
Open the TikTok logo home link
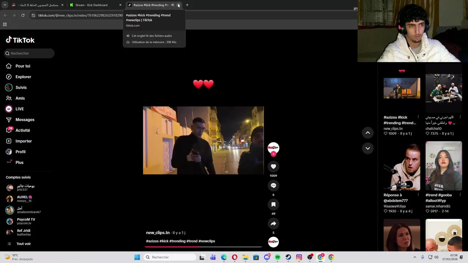pos(20,40)
